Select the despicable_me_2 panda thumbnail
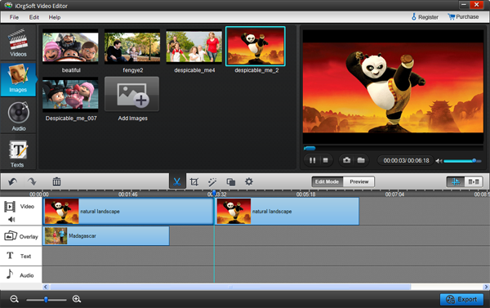 256,47
